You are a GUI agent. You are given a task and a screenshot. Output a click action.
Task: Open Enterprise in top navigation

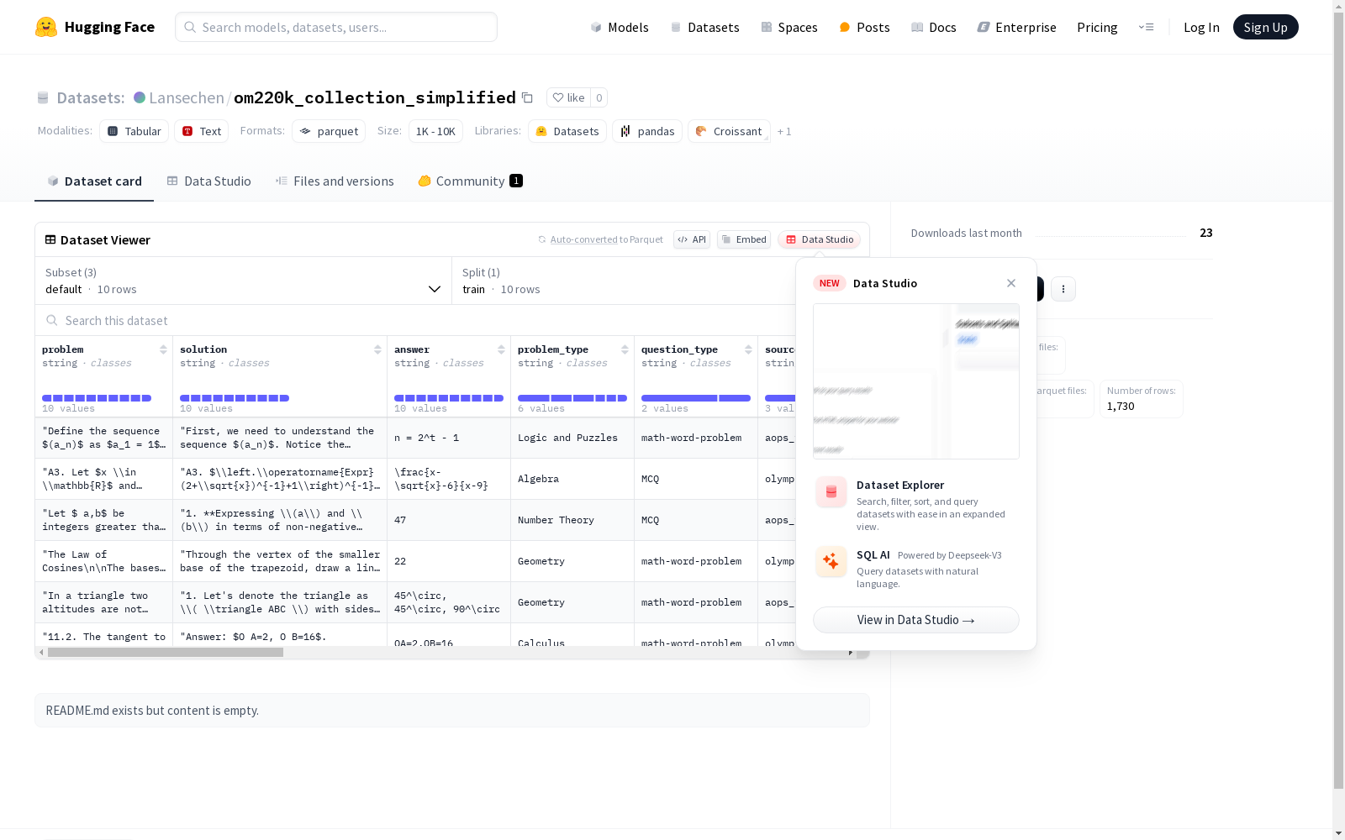1016,27
